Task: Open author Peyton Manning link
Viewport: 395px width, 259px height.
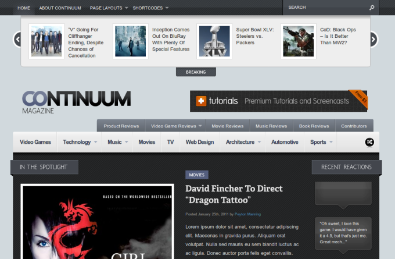Action: pyautogui.click(x=247, y=214)
